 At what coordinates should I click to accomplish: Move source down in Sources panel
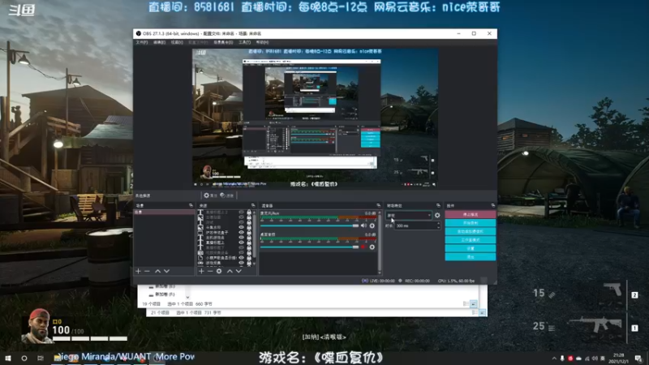[239, 271]
